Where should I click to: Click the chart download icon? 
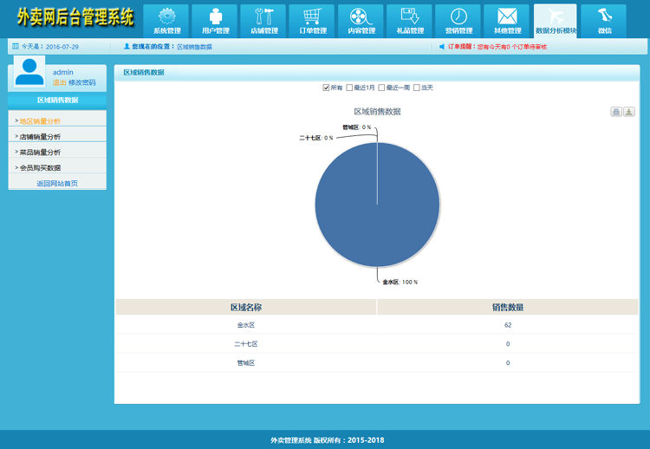click(x=629, y=112)
